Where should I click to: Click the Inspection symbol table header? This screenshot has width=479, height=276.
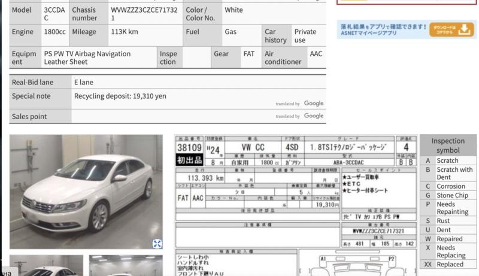pyautogui.click(x=448, y=145)
